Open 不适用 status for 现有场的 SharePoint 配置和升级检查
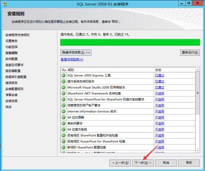 159,135
